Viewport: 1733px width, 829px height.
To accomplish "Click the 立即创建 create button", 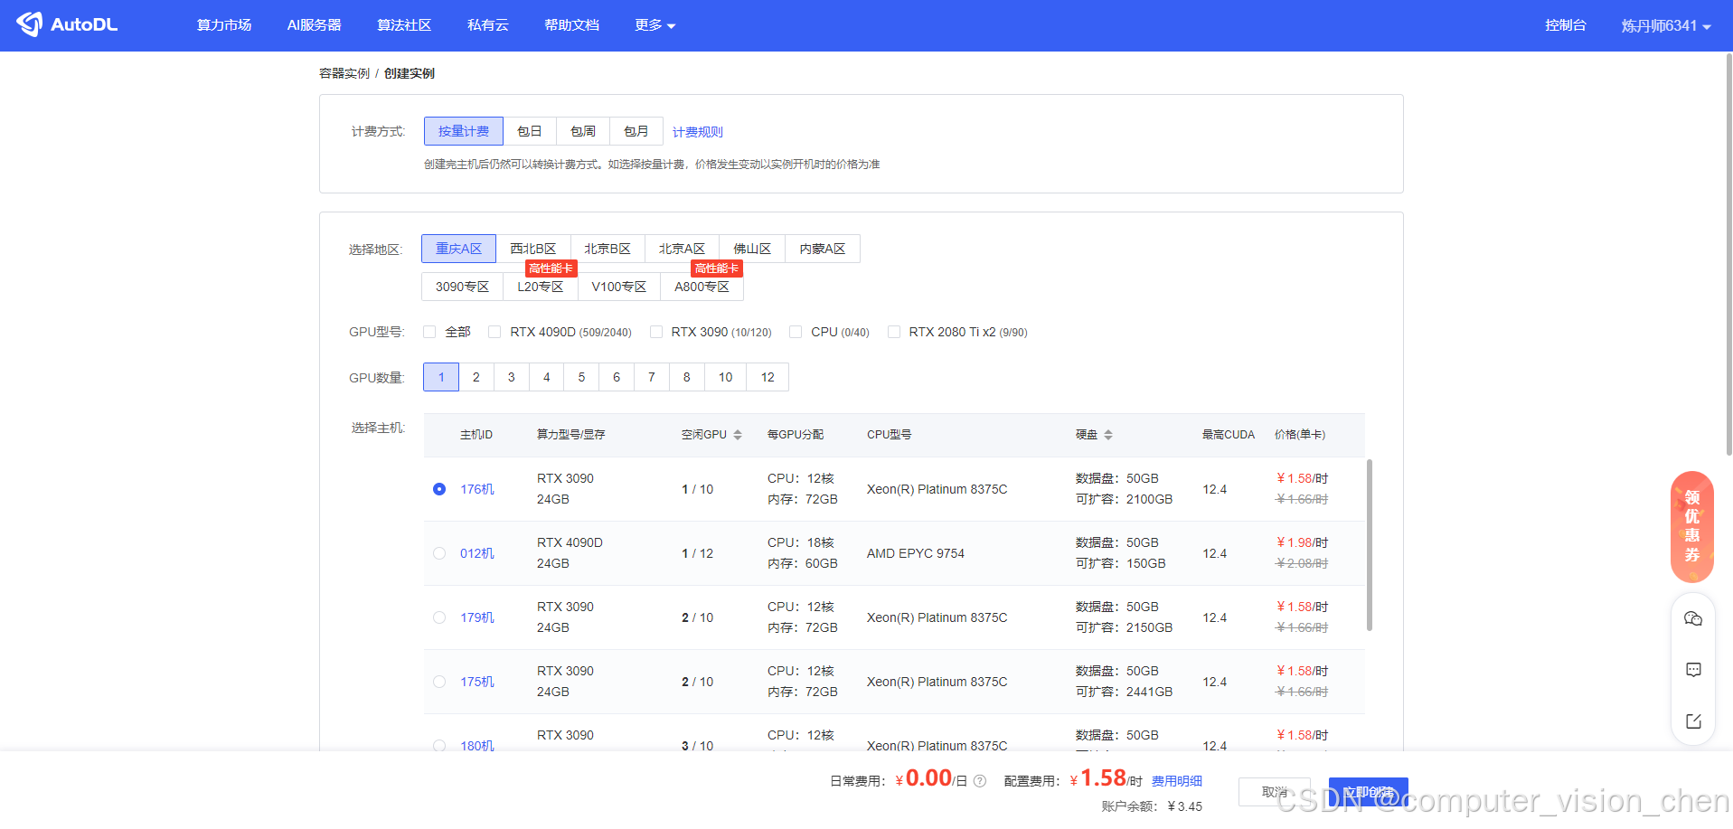I will (1369, 792).
